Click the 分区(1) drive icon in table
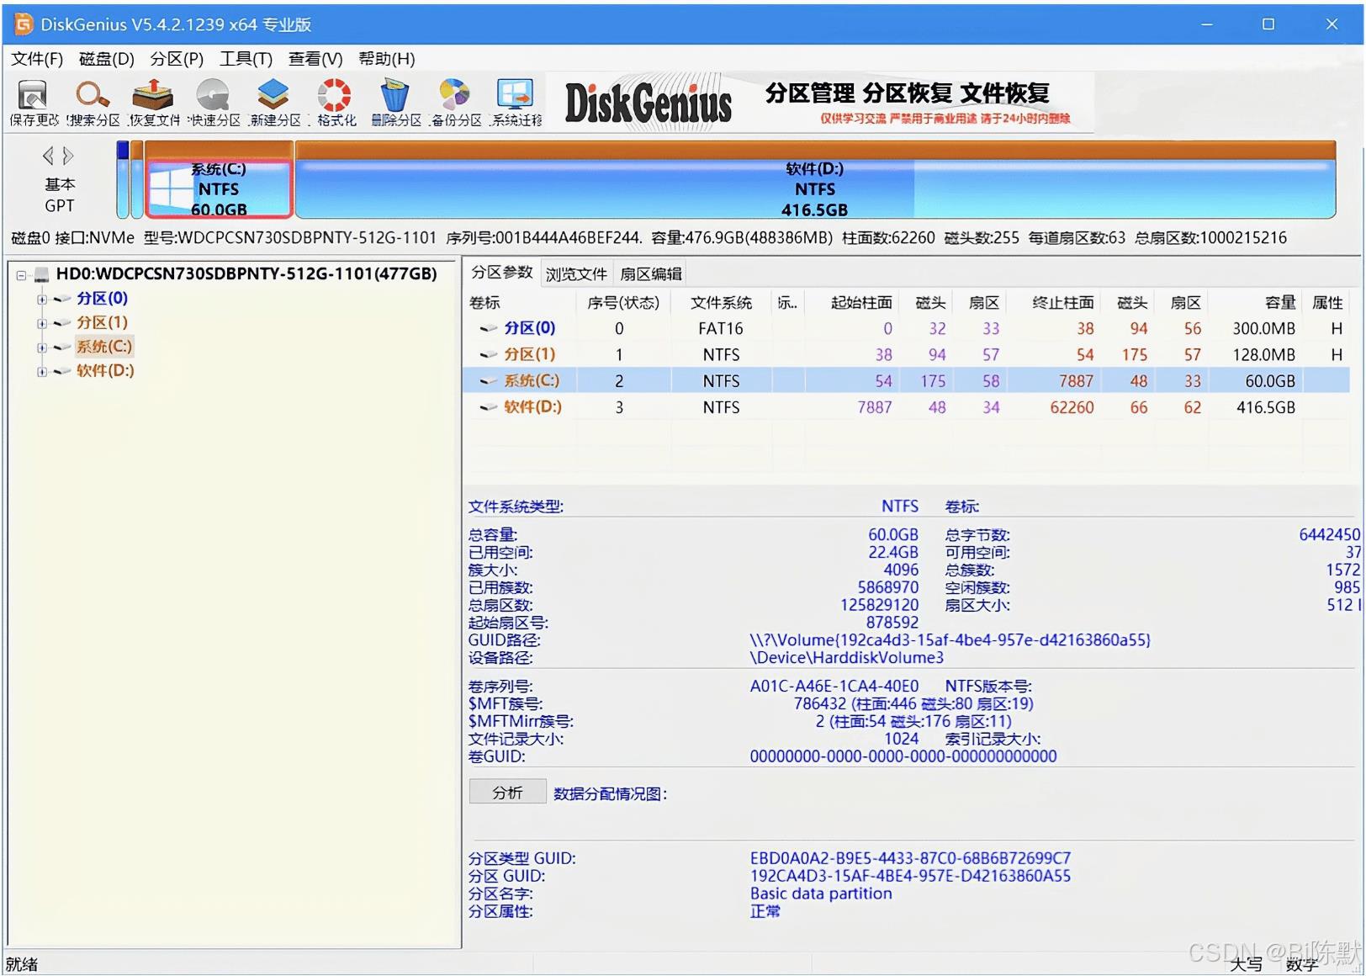 [489, 354]
